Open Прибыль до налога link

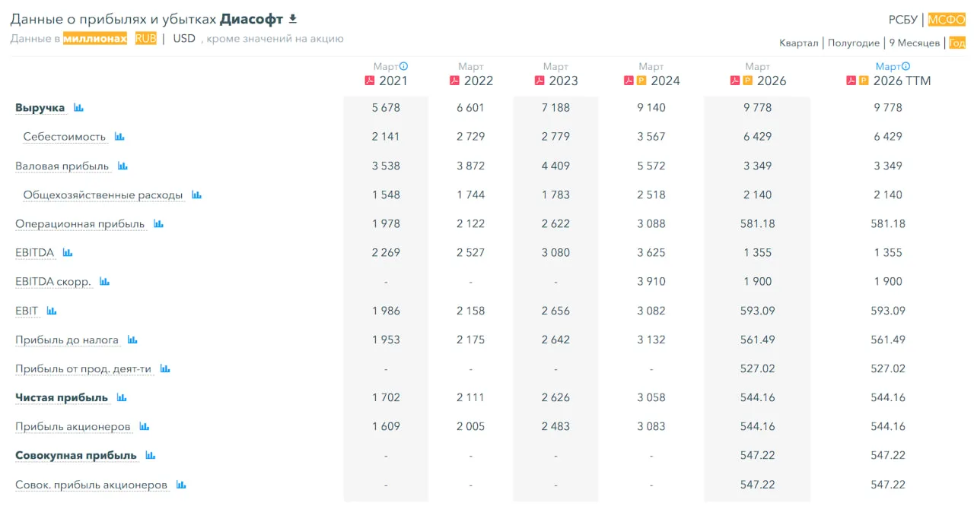(67, 340)
